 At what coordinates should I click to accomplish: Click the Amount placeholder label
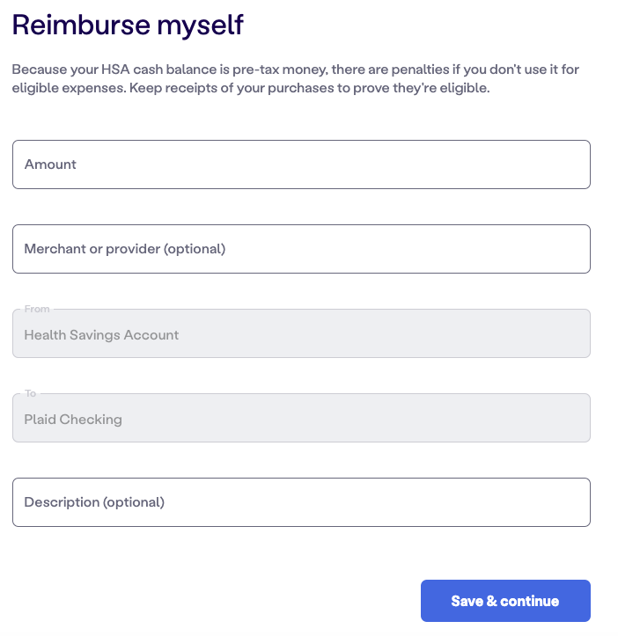click(50, 164)
